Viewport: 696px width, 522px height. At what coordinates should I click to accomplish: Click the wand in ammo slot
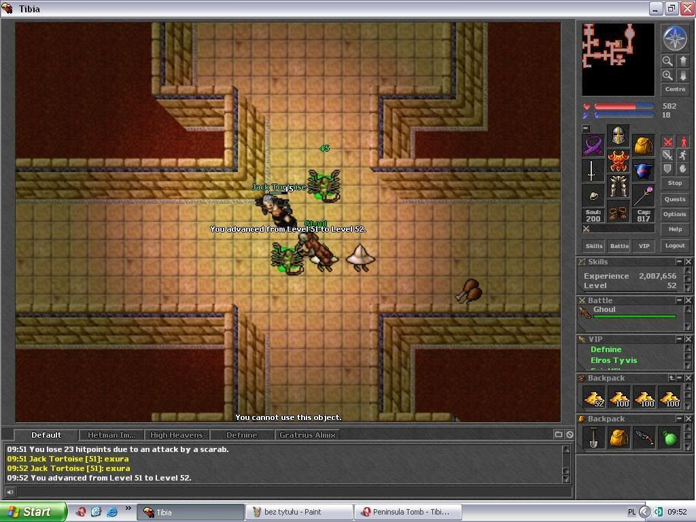point(643,196)
